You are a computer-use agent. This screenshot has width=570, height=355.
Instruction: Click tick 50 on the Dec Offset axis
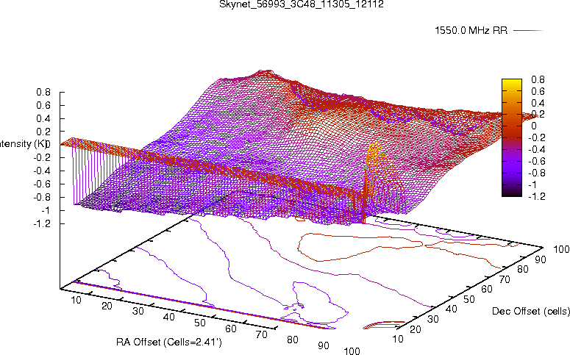click(x=469, y=299)
